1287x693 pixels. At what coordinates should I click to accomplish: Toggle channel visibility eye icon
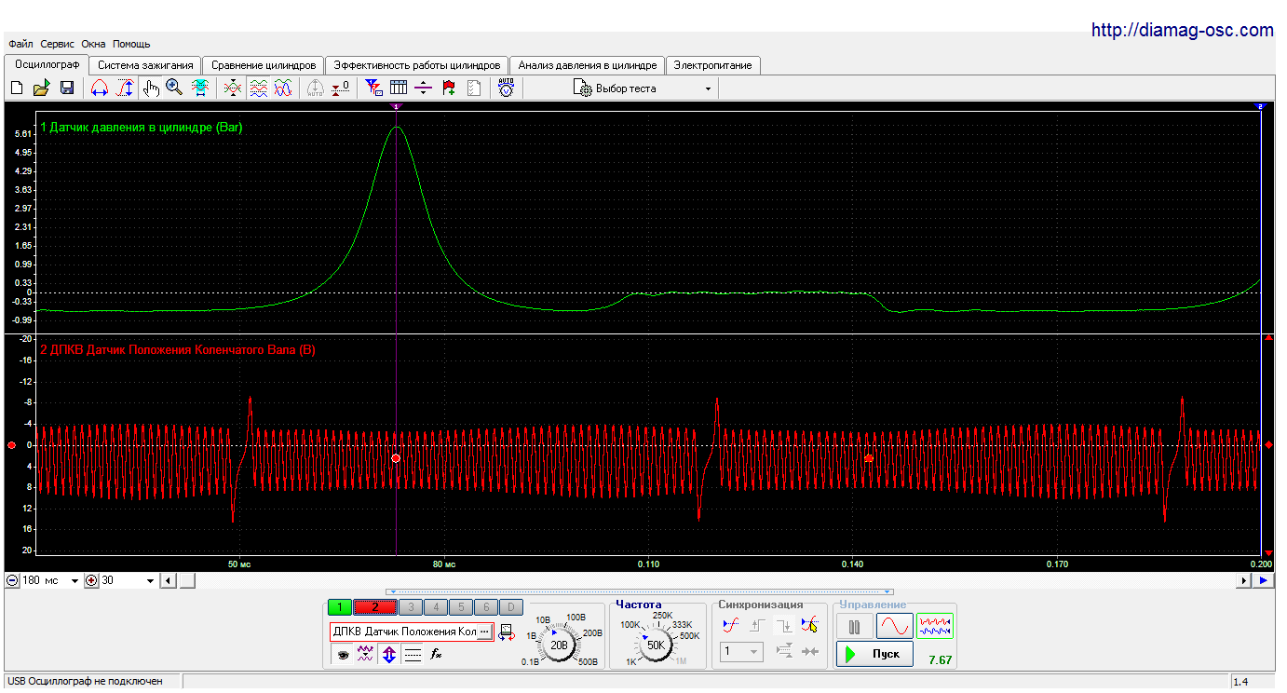tap(343, 656)
